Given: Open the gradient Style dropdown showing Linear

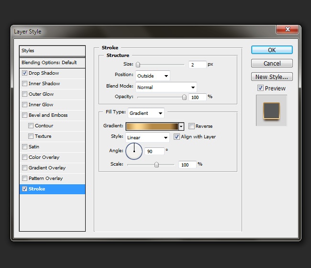Looking at the screenshot, I should [147, 137].
